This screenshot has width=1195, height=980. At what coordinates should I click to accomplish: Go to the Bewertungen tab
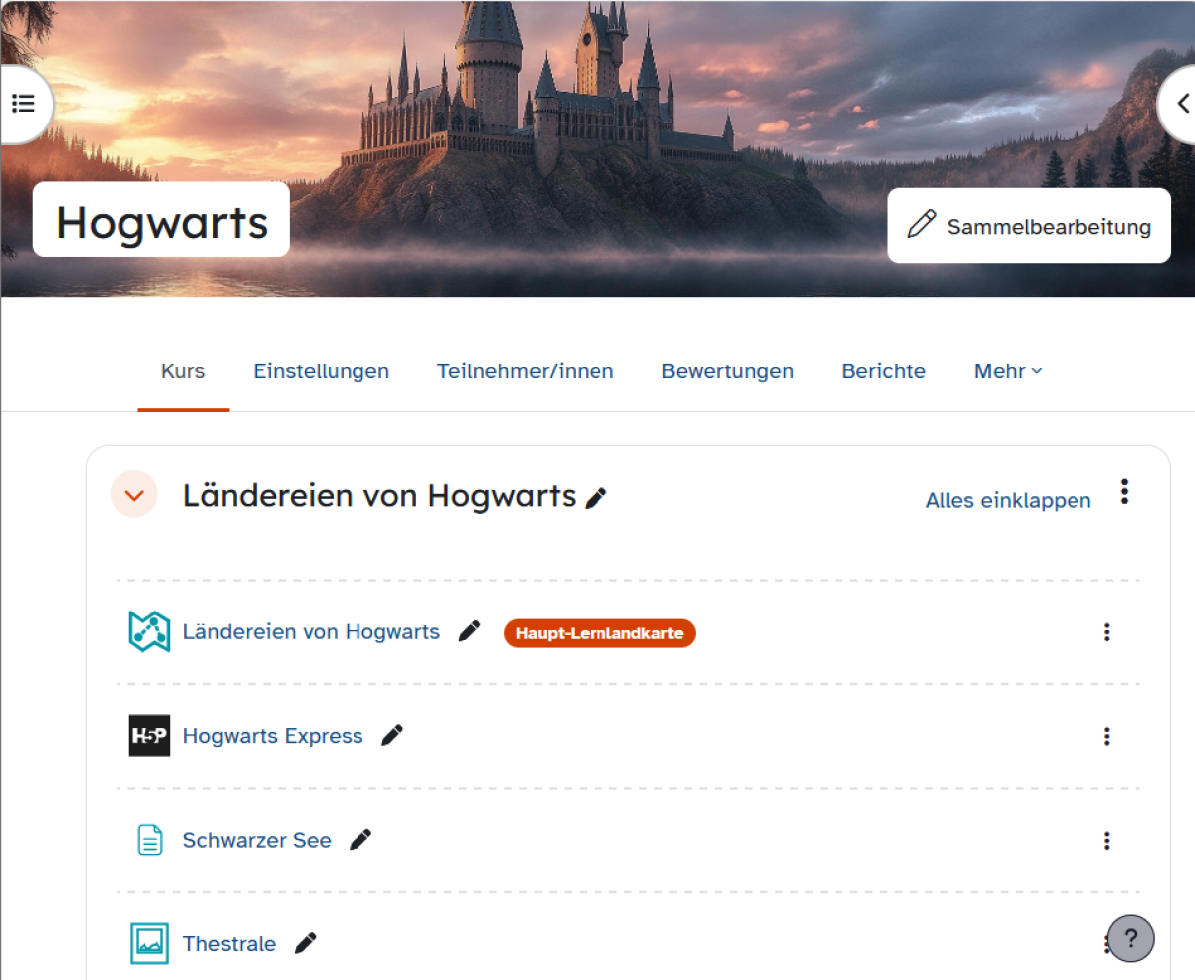click(x=727, y=371)
